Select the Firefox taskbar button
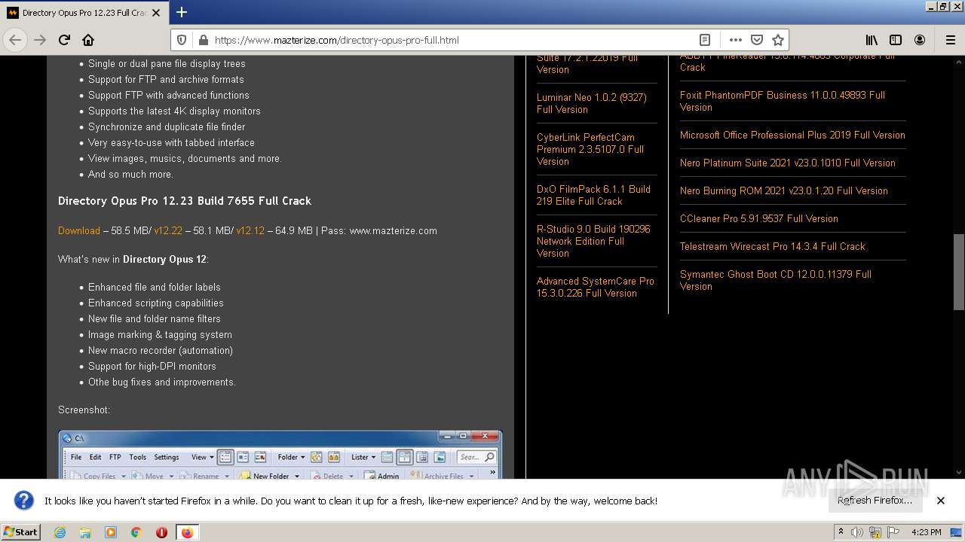965x542 pixels. click(x=187, y=532)
